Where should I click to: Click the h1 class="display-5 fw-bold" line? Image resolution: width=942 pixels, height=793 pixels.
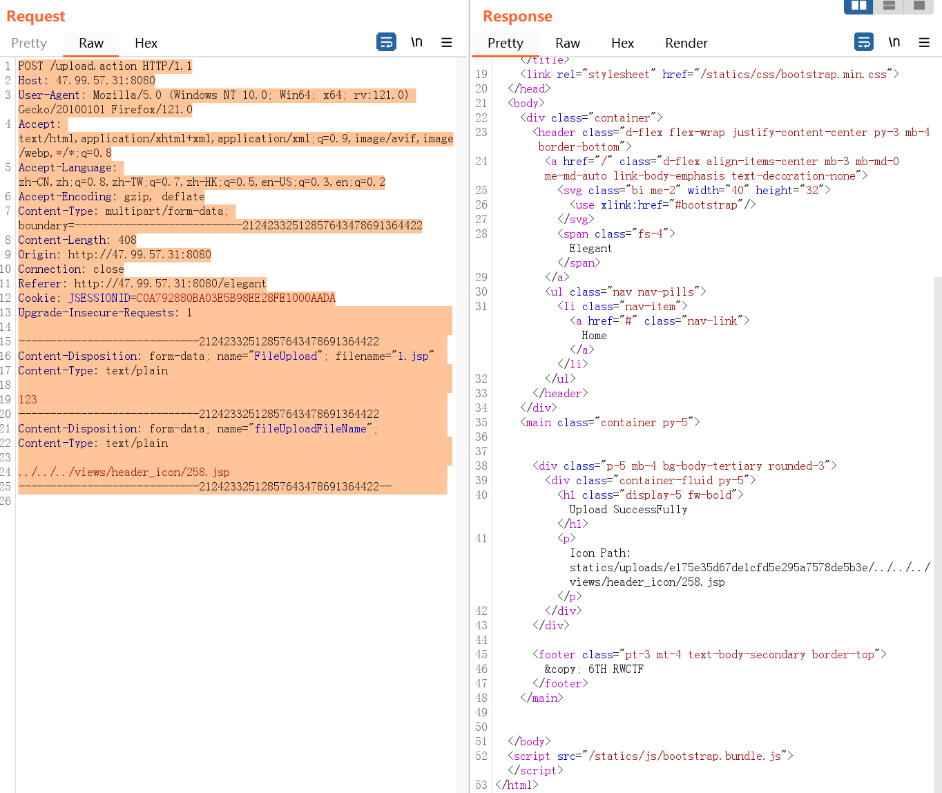651,495
